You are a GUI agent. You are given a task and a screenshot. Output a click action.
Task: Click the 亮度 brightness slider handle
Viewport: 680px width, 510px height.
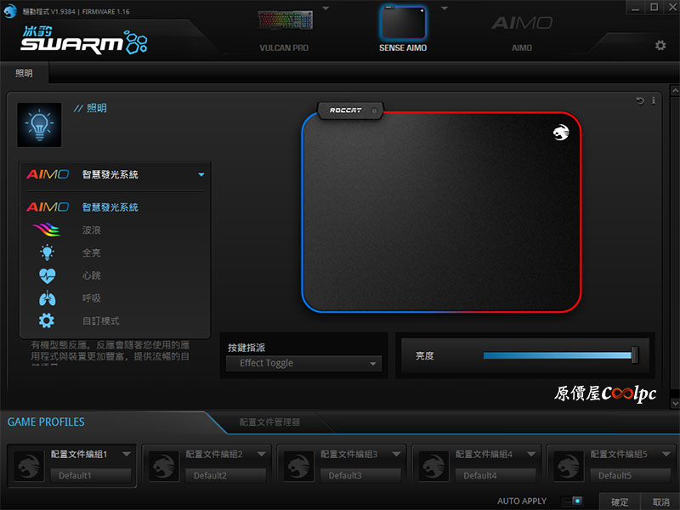point(635,355)
